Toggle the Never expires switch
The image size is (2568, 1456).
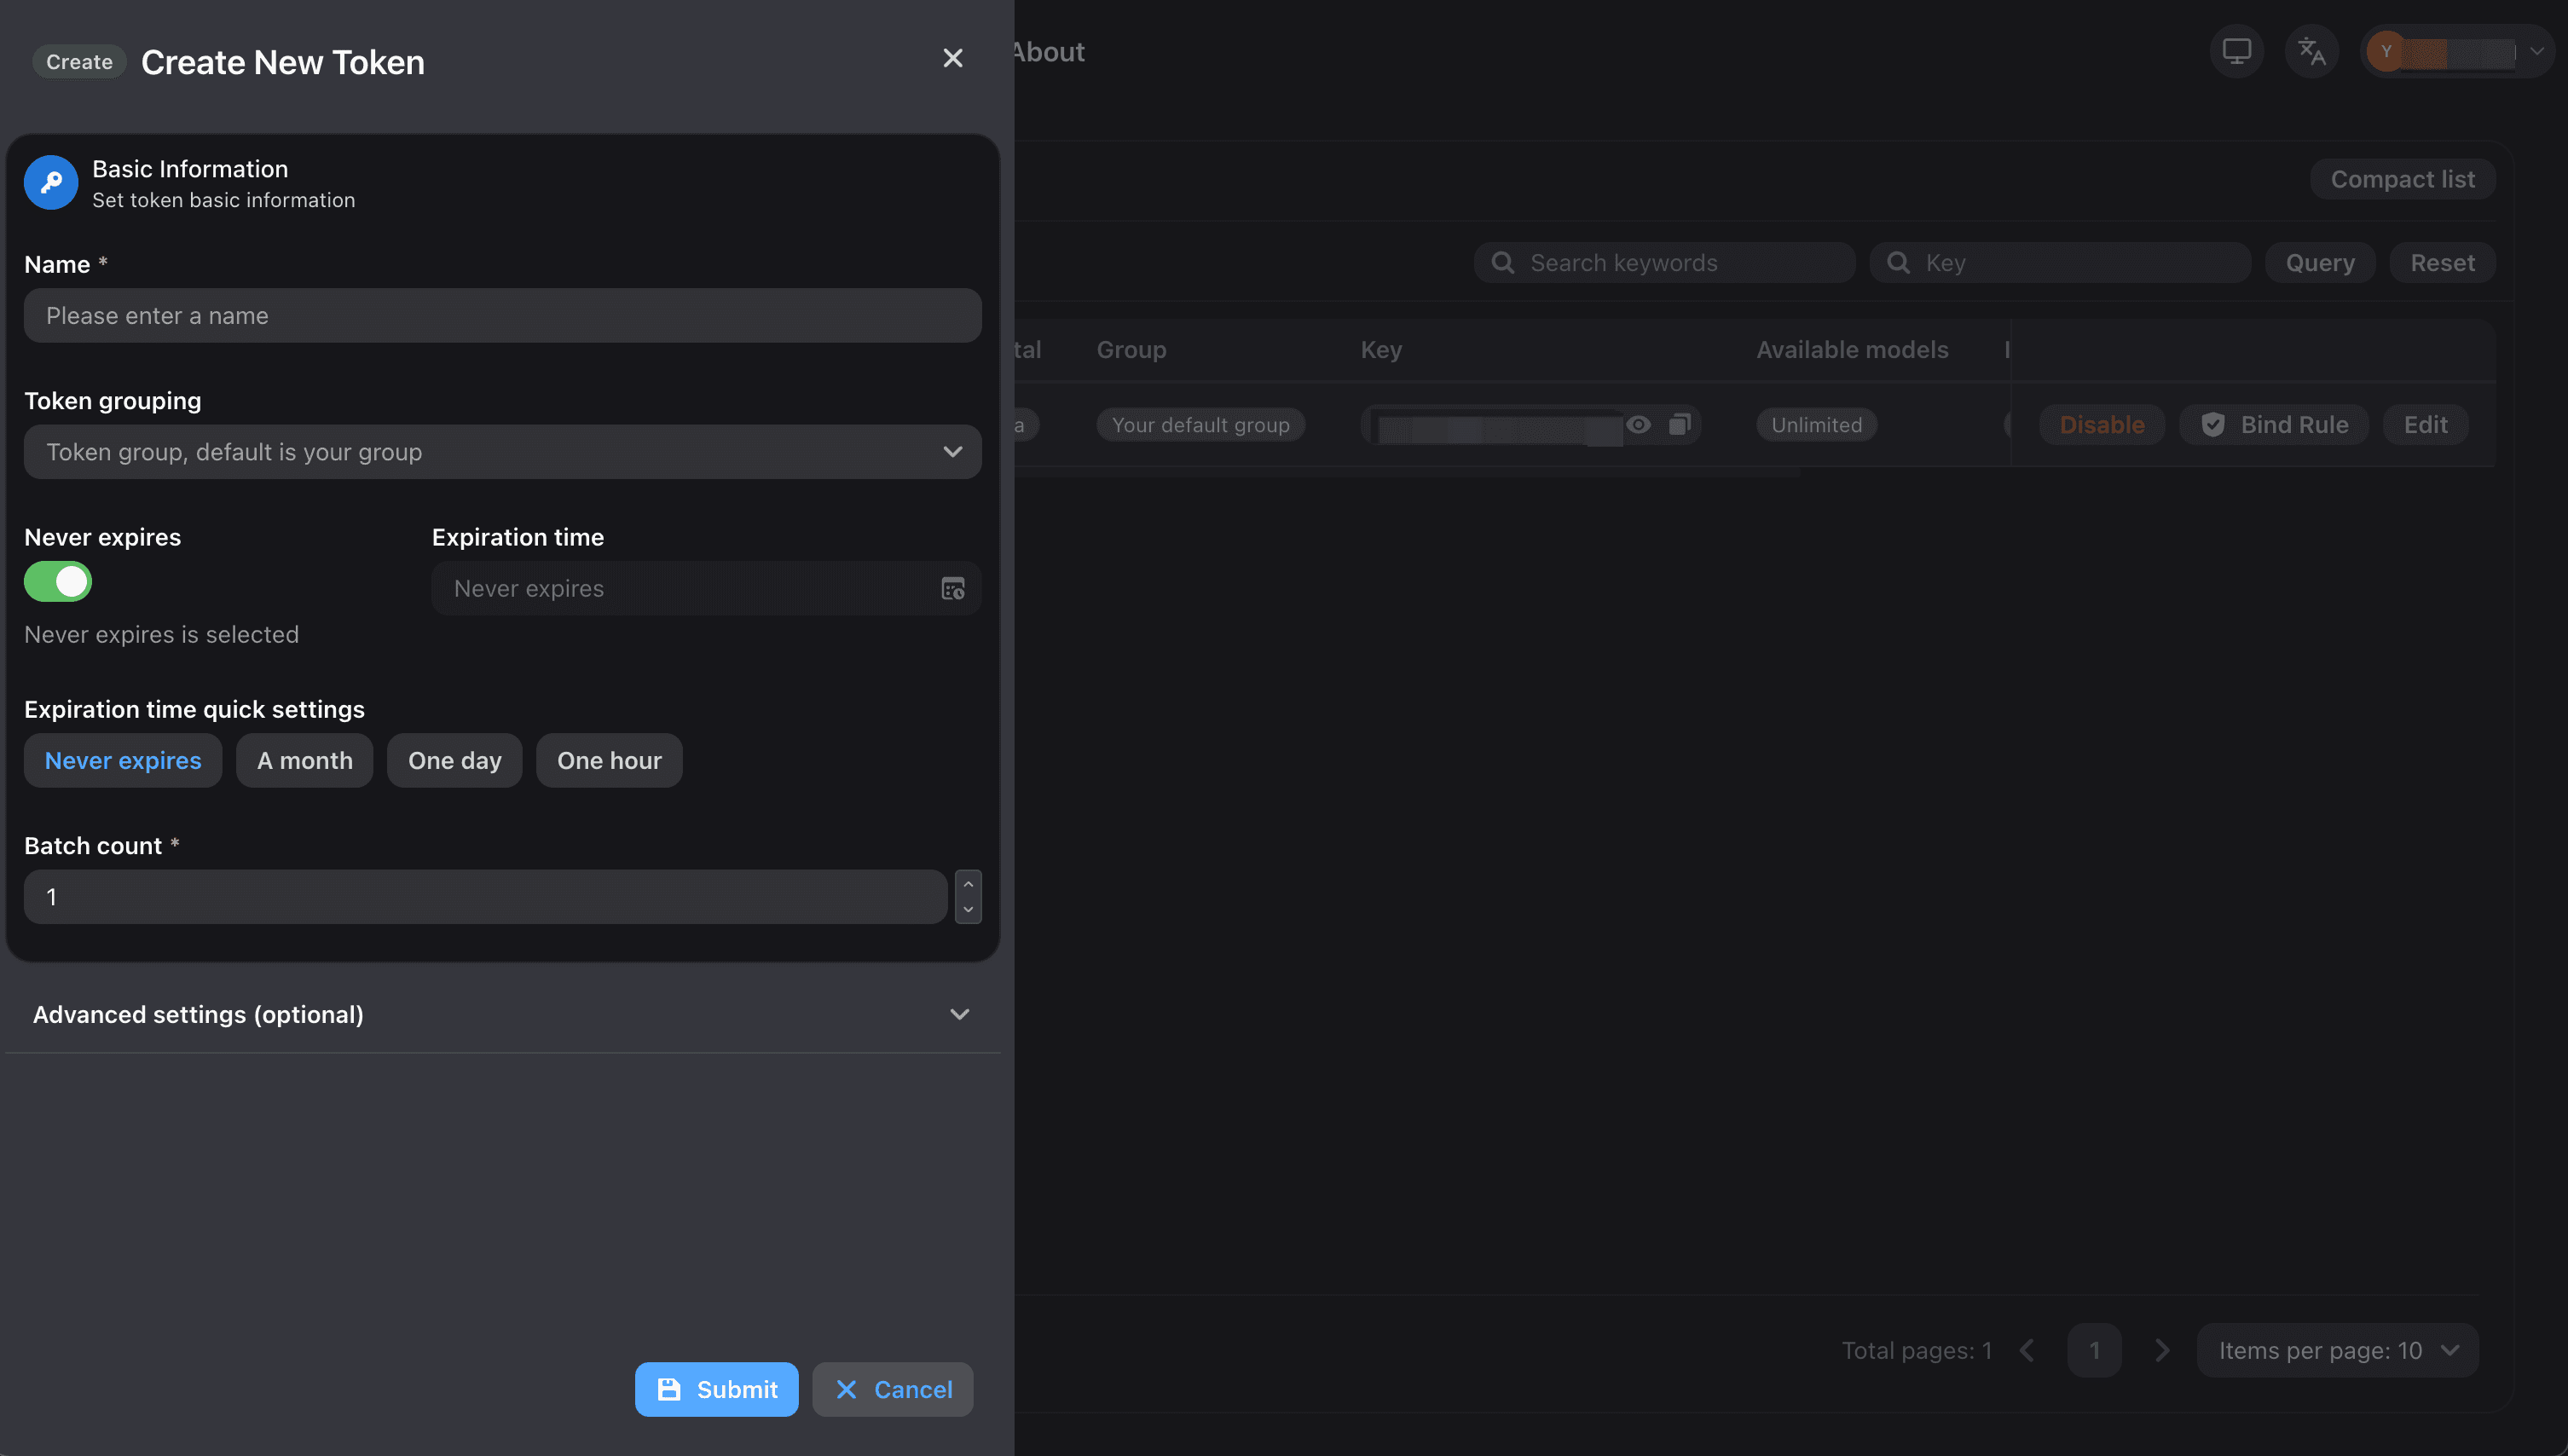(58, 582)
